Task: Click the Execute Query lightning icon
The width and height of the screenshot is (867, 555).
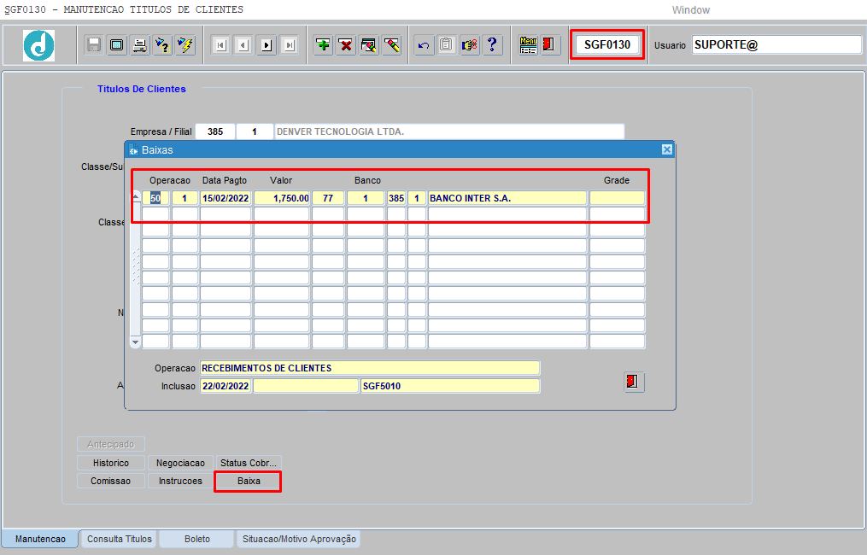Action: (x=185, y=44)
